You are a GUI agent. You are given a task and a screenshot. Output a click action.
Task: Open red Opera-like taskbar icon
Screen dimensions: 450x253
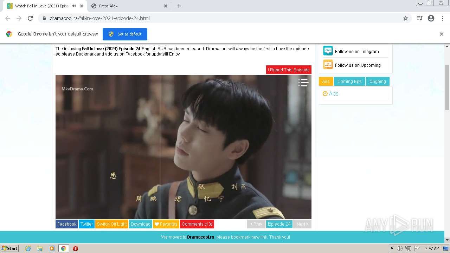[x=75, y=248]
